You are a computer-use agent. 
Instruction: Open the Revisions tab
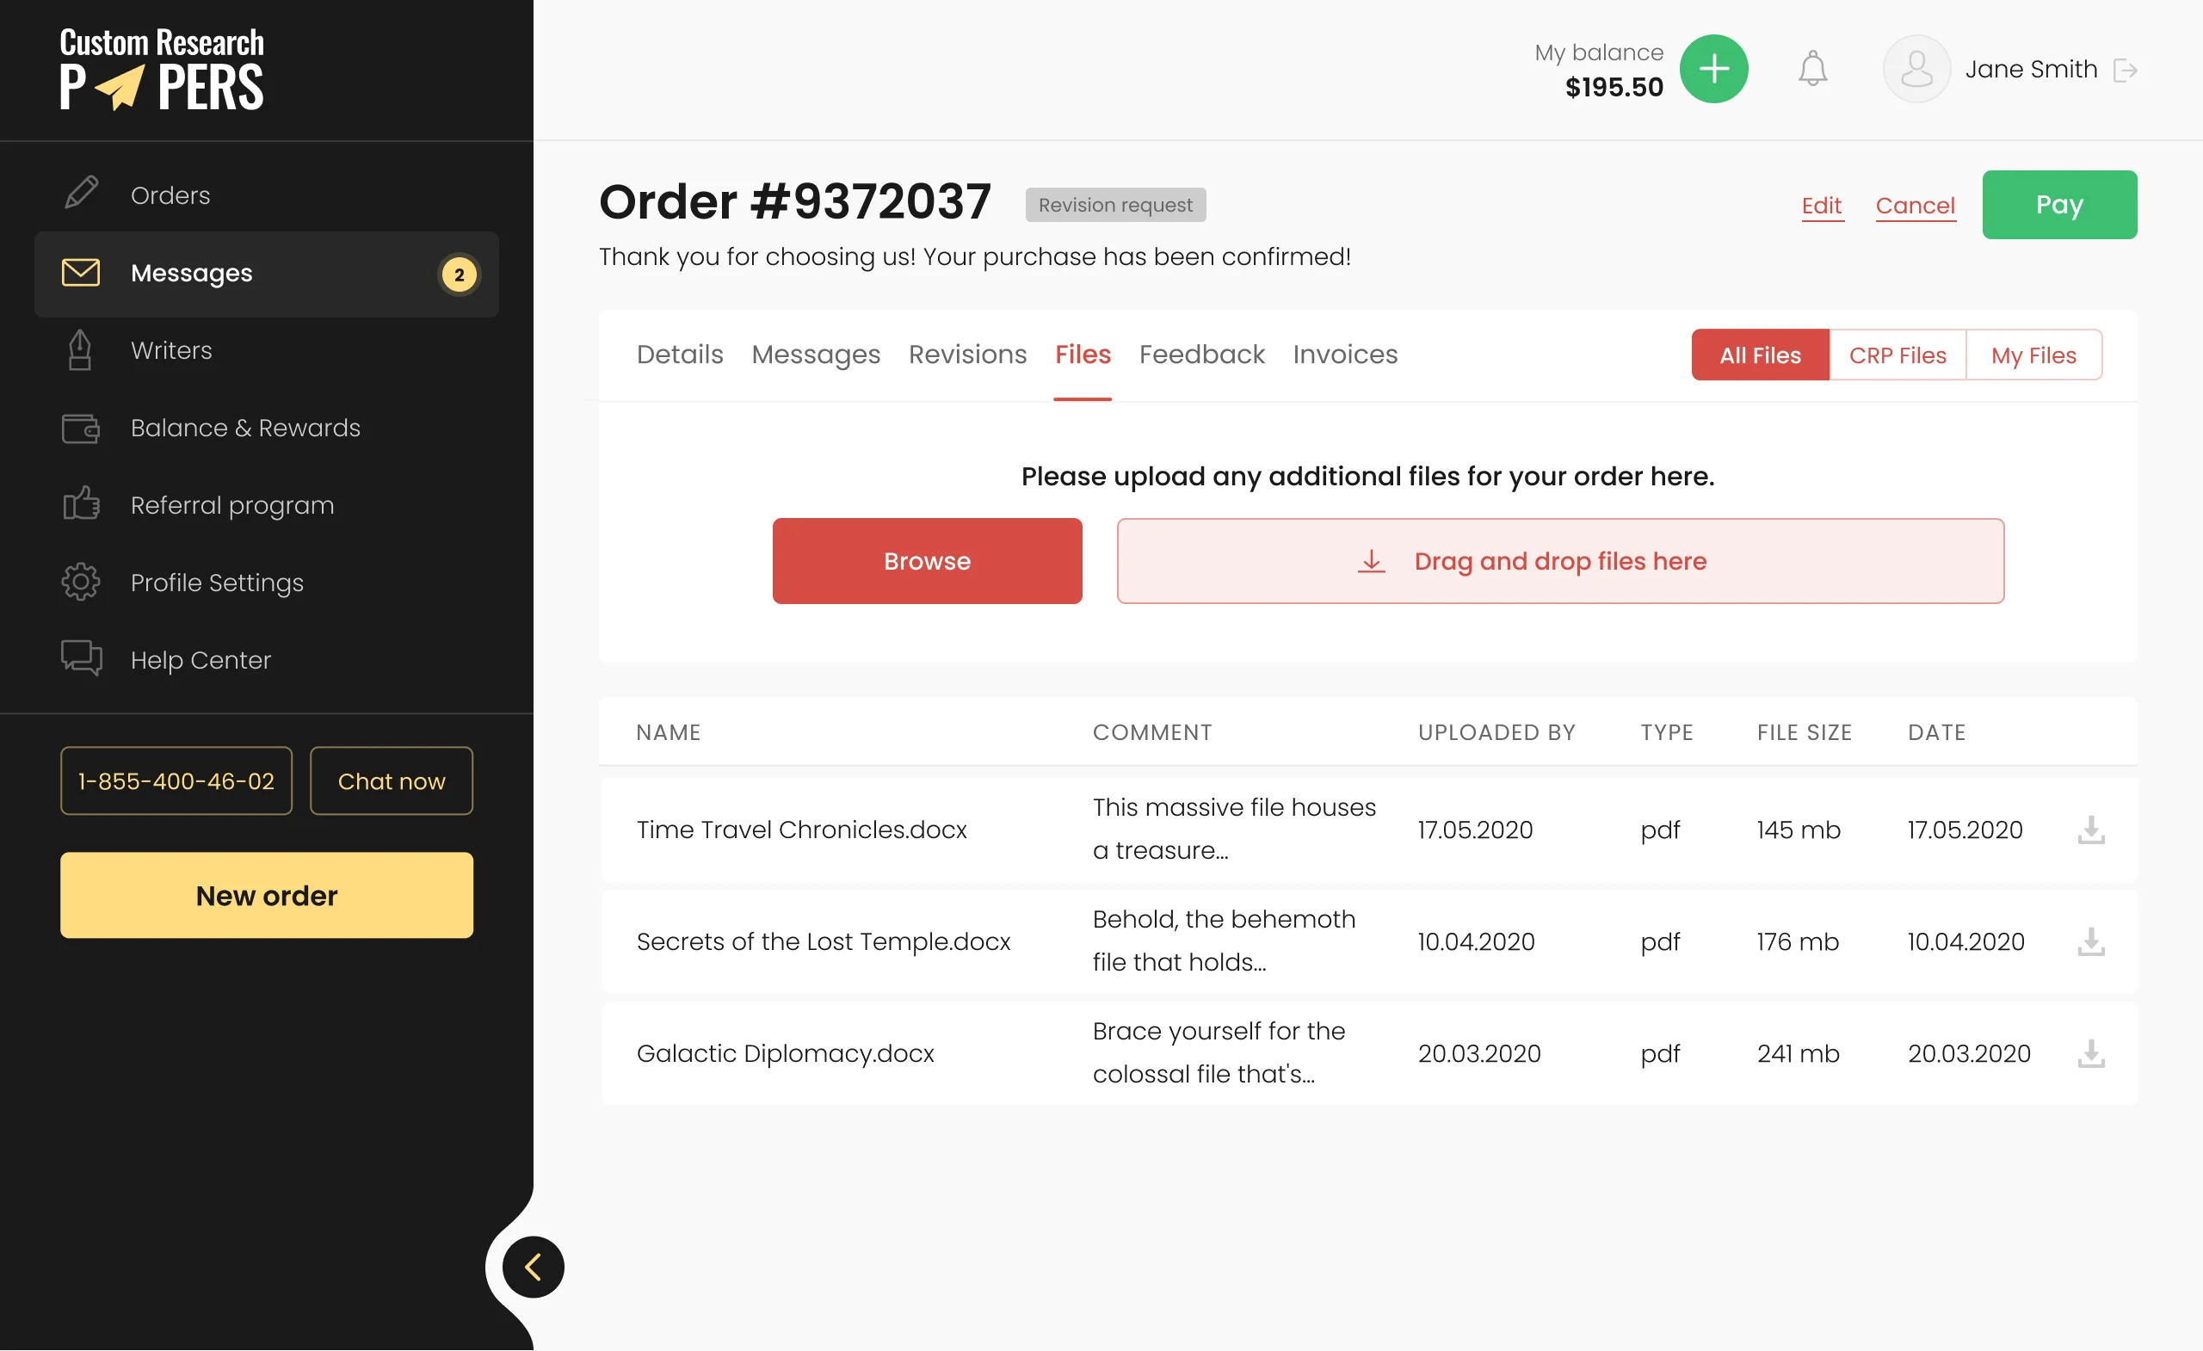[x=967, y=354]
